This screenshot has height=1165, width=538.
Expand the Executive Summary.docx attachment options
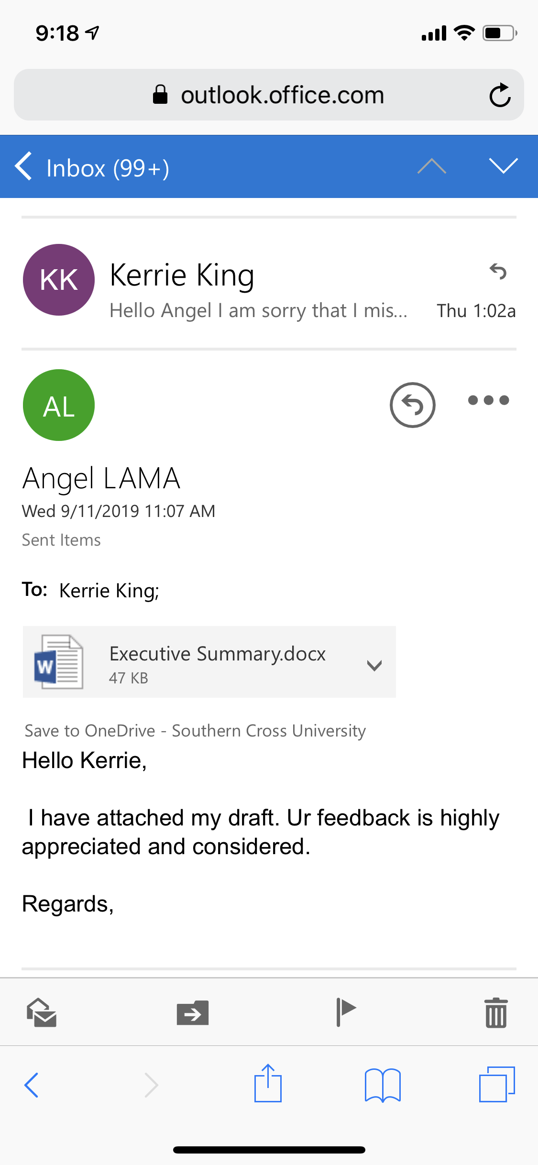tap(374, 665)
